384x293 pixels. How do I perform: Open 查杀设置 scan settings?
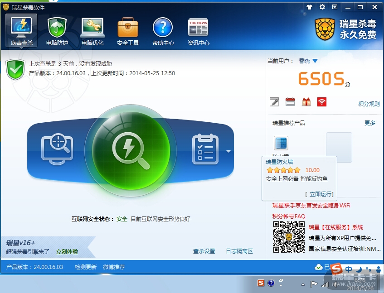[x=204, y=251]
